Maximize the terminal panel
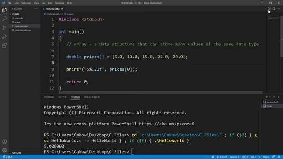Image resolution: width=283 pixels, height=159 pixels. [x=274, y=97]
